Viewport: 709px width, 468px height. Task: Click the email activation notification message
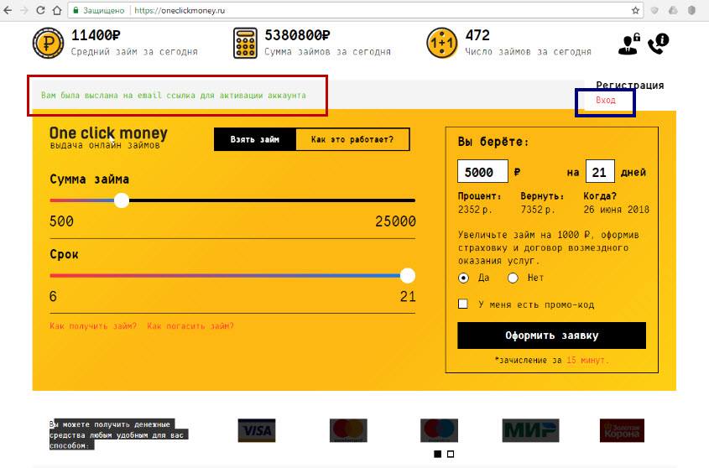(x=174, y=96)
